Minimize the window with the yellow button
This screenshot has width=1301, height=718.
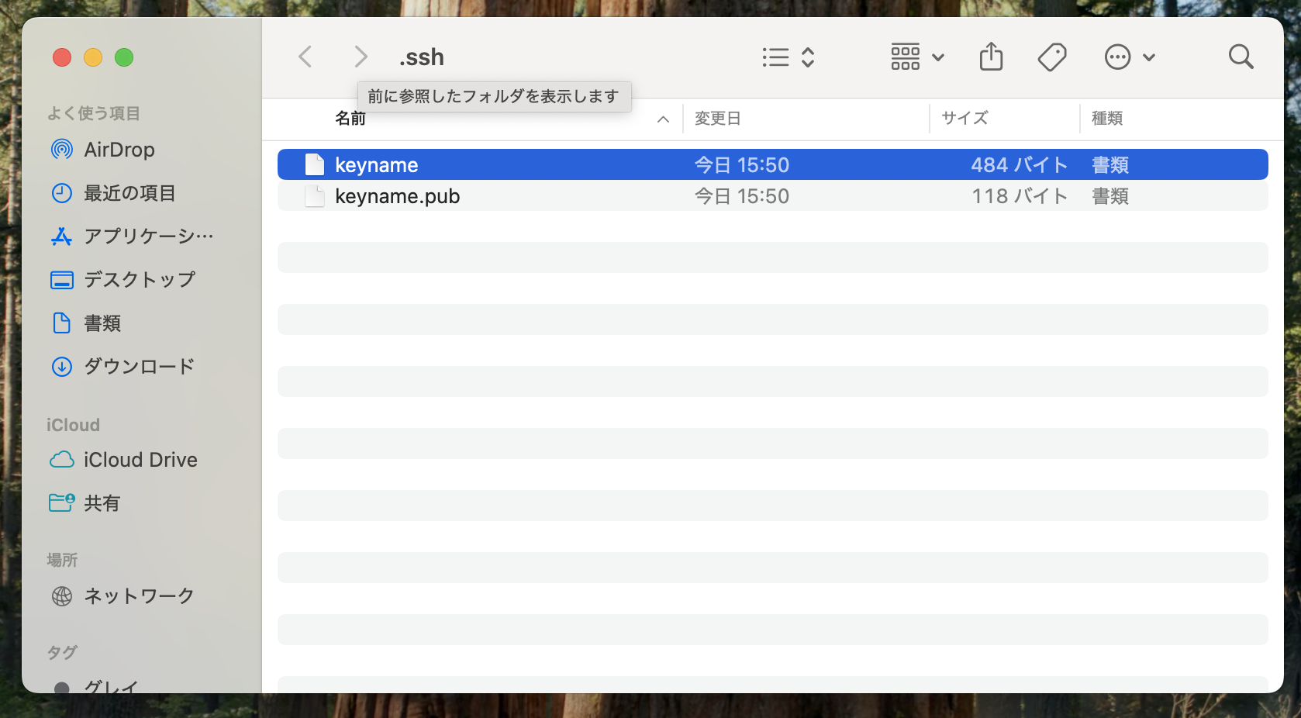pos(93,57)
